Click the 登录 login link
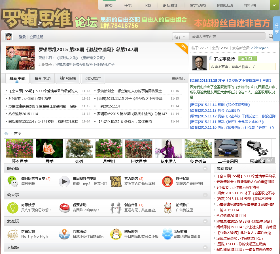Image resolution: width=280 pixels, height=254 pixels. tap(22, 37)
